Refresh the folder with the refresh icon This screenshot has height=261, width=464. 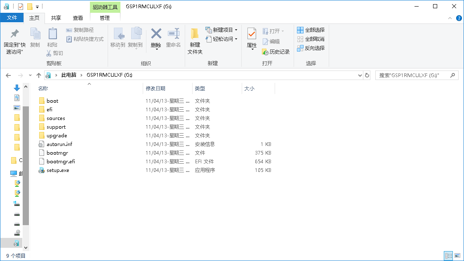367,75
